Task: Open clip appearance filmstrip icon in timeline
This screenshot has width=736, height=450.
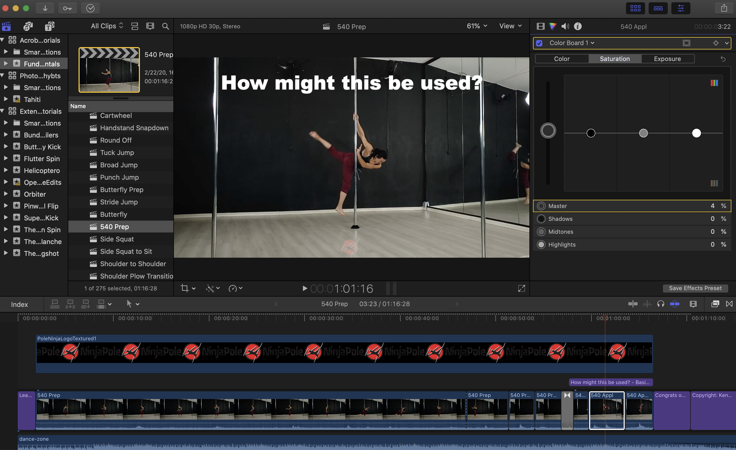Action: pyautogui.click(x=693, y=304)
